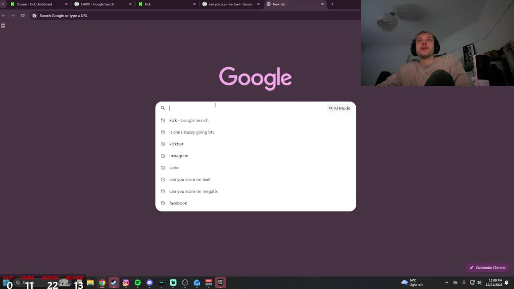Select the 'facebook' suggestion
Screen dimensions: 514x289
(255, 203)
